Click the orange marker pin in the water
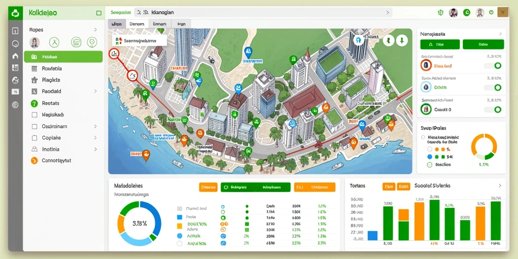The height and width of the screenshot is (259, 518). (146, 155)
